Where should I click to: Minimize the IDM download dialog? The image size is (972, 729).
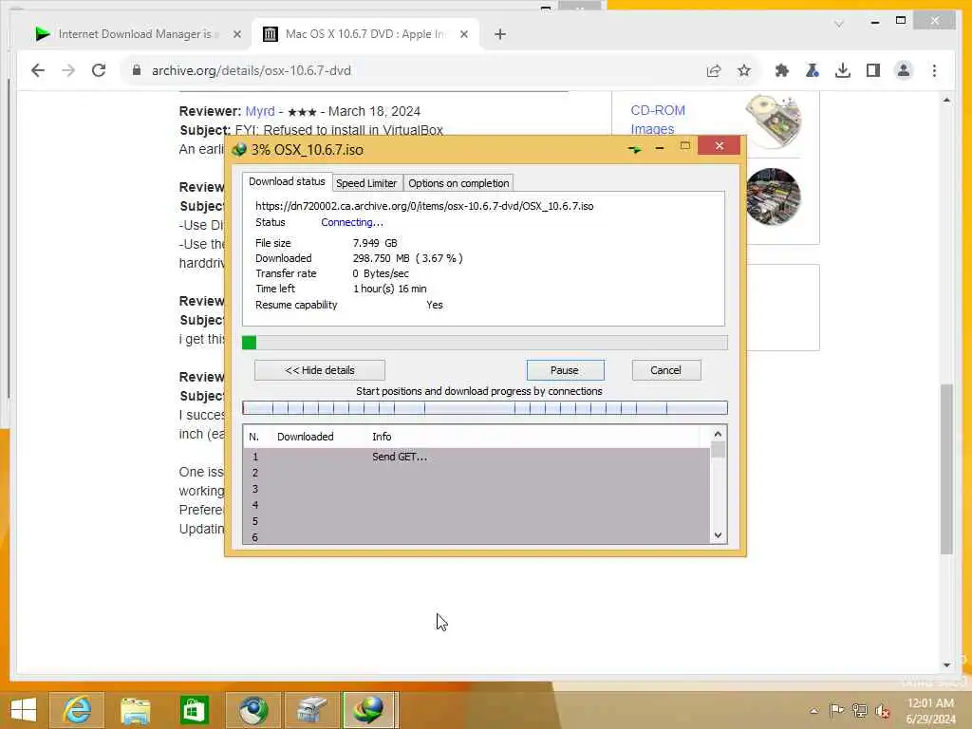pyautogui.click(x=660, y=148)
